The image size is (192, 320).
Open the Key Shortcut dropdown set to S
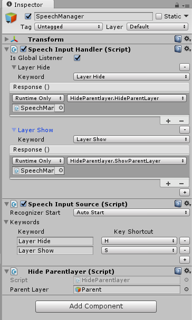[x=139, y=251]
